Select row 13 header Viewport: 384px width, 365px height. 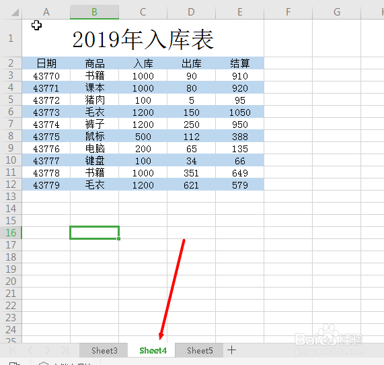11,196
